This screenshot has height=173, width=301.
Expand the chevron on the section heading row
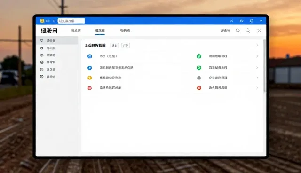[257, 45]
